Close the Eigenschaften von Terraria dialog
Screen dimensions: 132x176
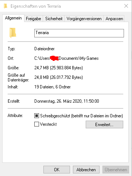tap(126, 6)
